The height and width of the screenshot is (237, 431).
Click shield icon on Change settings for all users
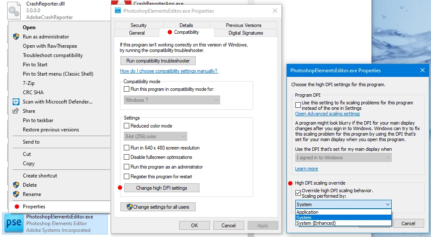tap(130, 207)
